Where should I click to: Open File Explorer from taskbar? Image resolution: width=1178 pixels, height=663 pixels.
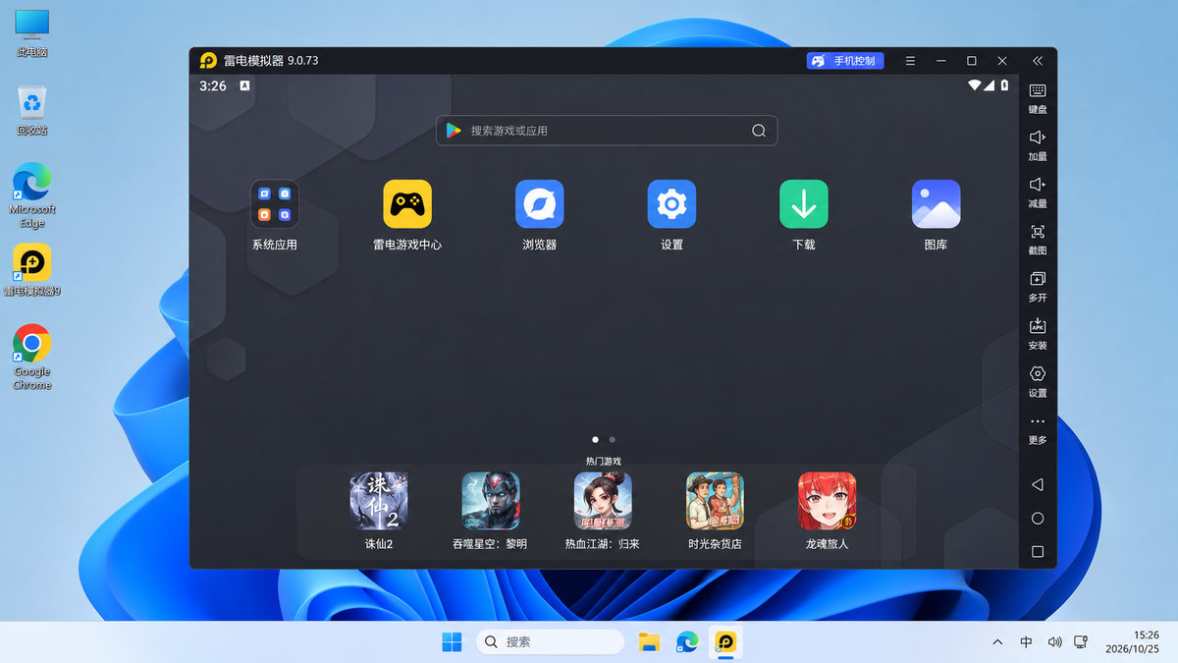coord(649,642)
